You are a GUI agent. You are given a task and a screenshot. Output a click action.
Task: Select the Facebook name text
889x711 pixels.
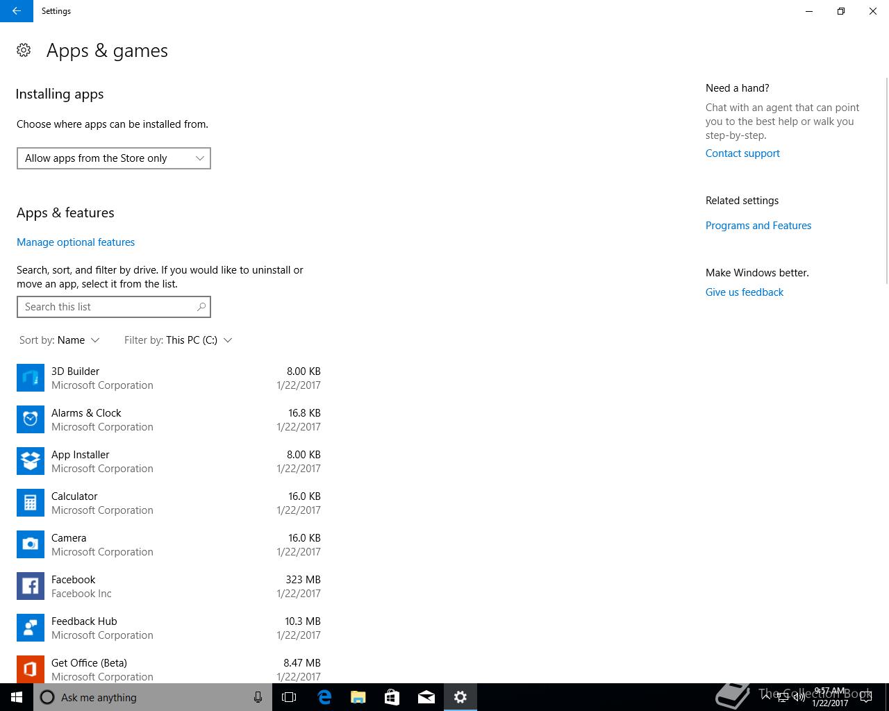(73, 580)
